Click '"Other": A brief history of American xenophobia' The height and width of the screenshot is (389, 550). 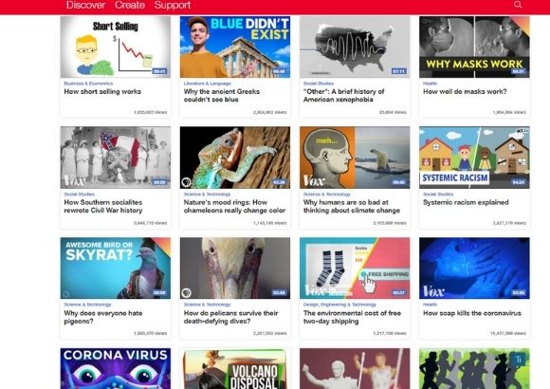343,96
